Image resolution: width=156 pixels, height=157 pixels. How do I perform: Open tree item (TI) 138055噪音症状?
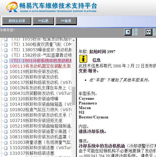[x=41, y=50]
